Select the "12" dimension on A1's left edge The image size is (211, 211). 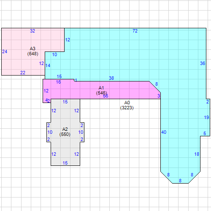click(x=46, y=91)
